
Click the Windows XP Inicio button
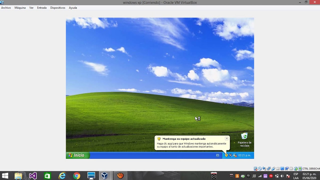[x=78, y=155]
